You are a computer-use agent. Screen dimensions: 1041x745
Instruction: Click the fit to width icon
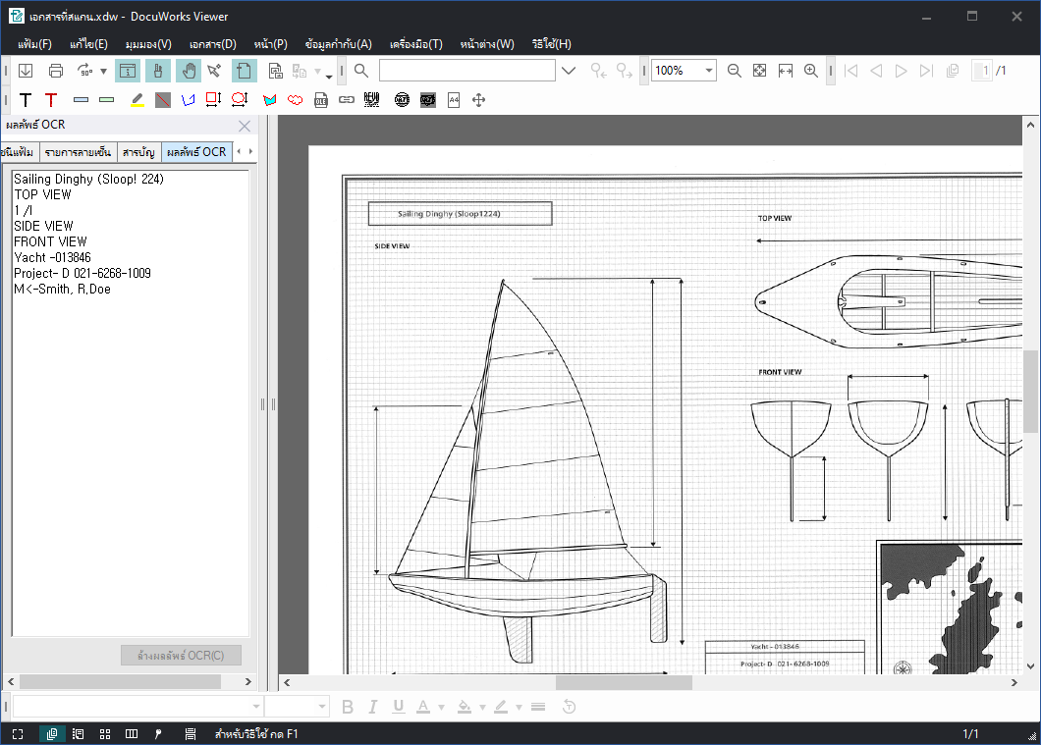tap(786, 71)
